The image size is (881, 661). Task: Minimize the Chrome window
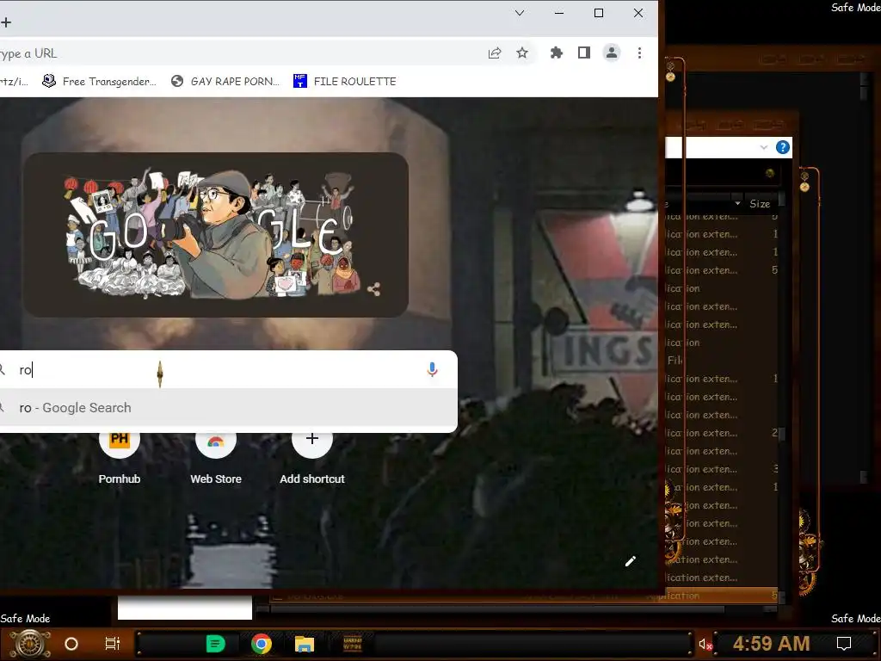(559, 13)
